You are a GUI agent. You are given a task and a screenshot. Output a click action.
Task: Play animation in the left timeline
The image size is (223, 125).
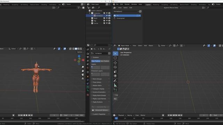pyautogui.click(x=26, y=115)
